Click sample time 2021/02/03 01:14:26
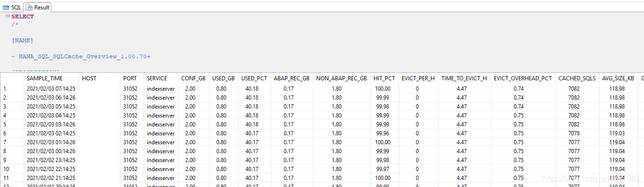This screenshot has width=644, height=187. click(51, 142)
